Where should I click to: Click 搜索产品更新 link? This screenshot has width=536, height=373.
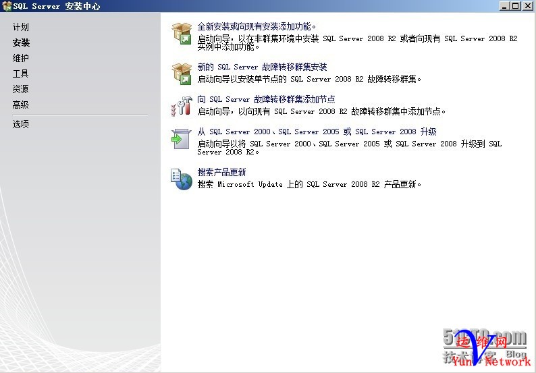point(221,172)
